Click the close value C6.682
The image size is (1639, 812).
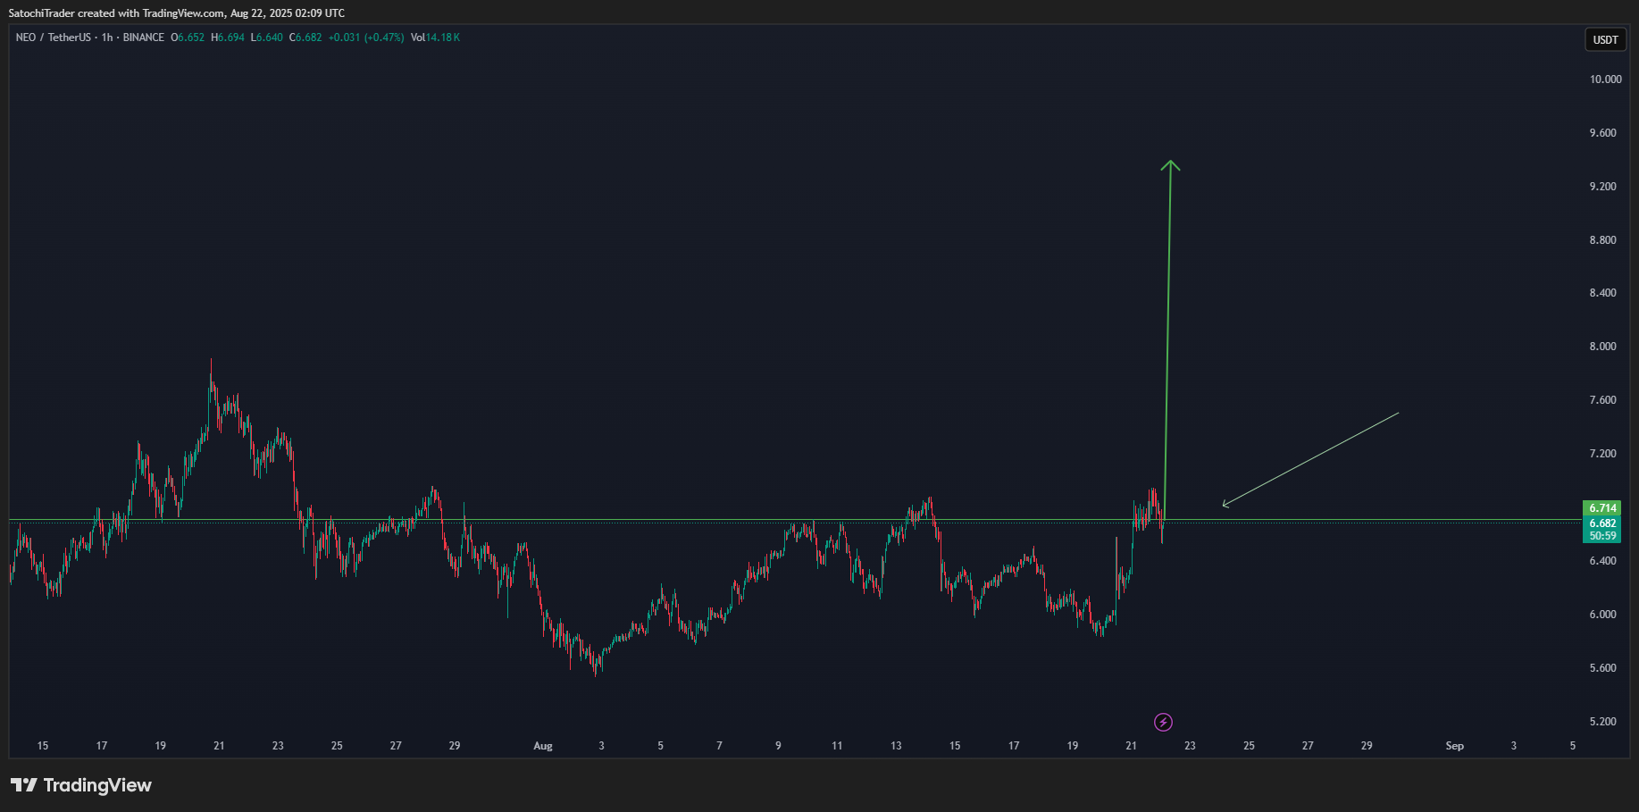tap(305, 38)
